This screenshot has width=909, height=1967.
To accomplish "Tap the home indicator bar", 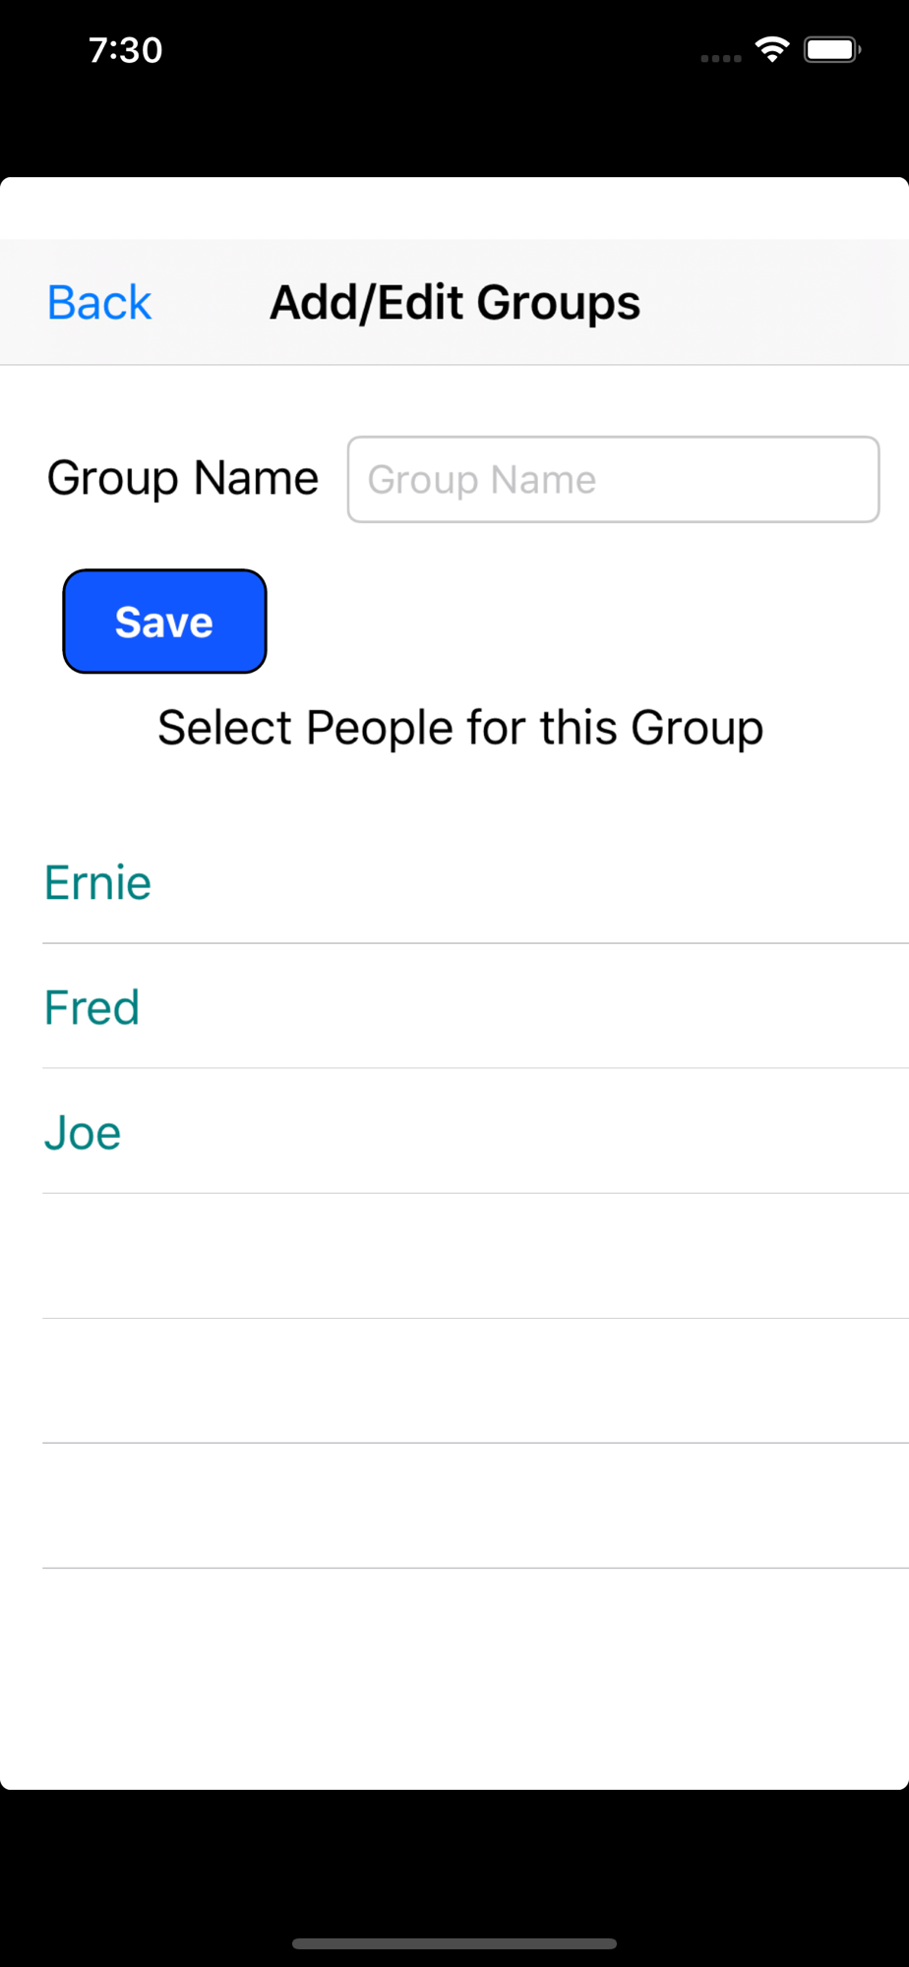I will [x=454, y=1943].
